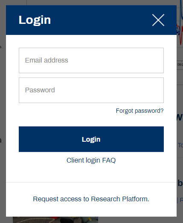The width and height of the screenshot is (183, 223).
Task: Open the Forgot password? link
Action: coord(139,111)
